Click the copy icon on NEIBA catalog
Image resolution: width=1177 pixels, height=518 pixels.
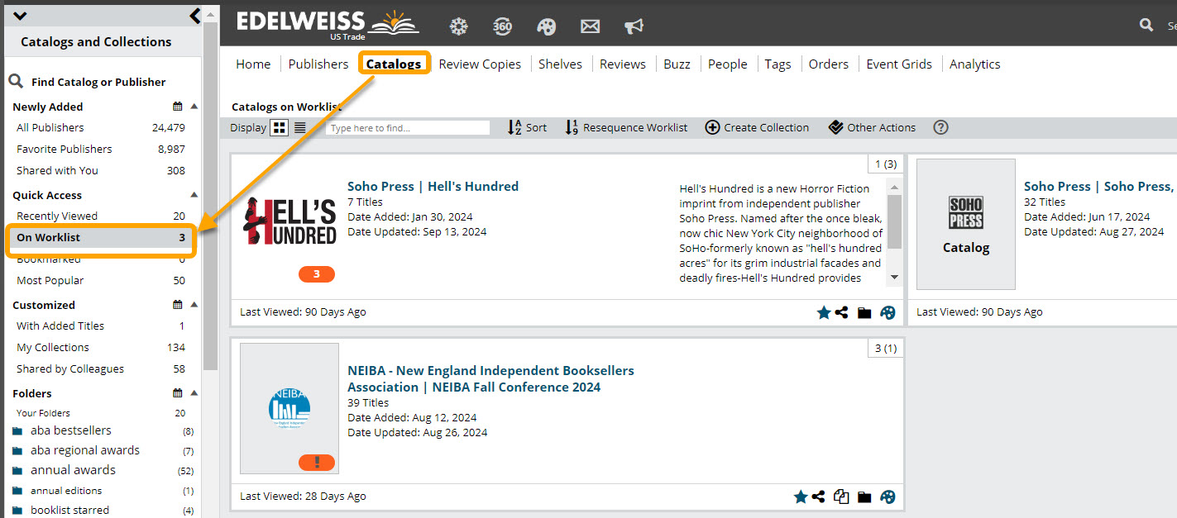click(841, 497)
